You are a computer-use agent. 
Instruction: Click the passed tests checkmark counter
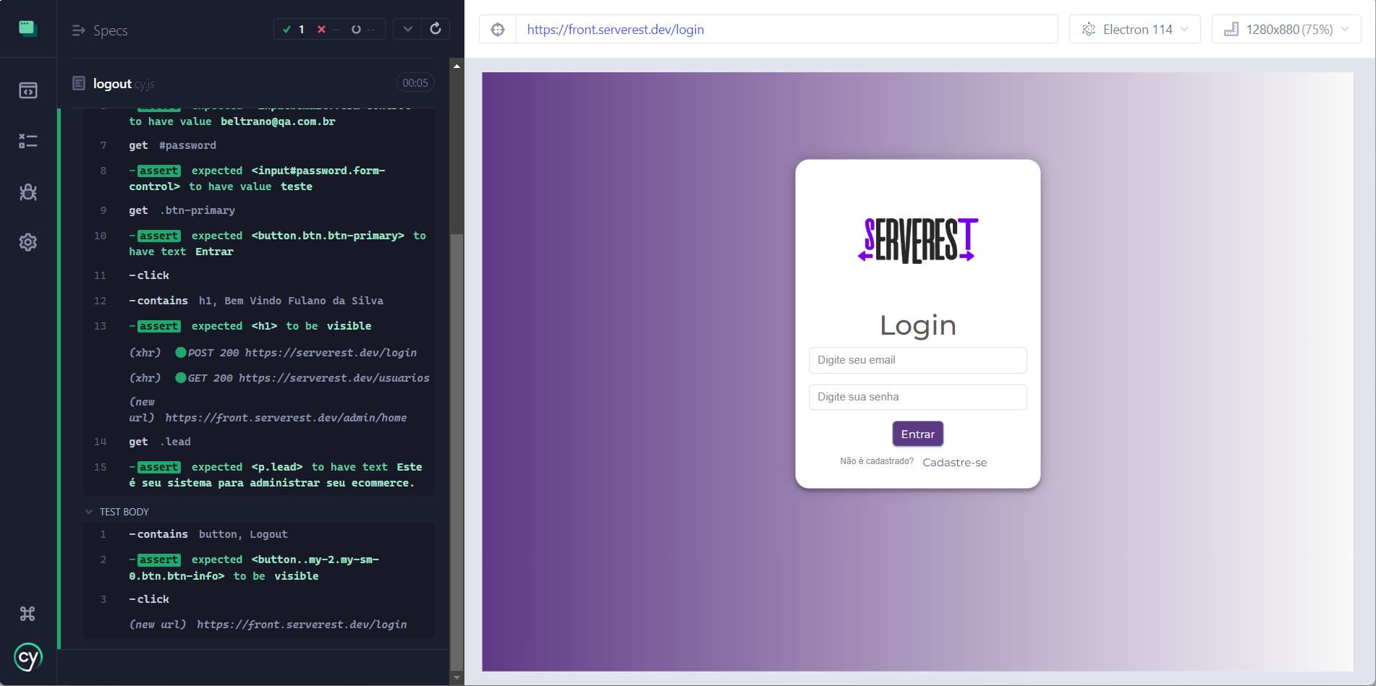[294, 30]
